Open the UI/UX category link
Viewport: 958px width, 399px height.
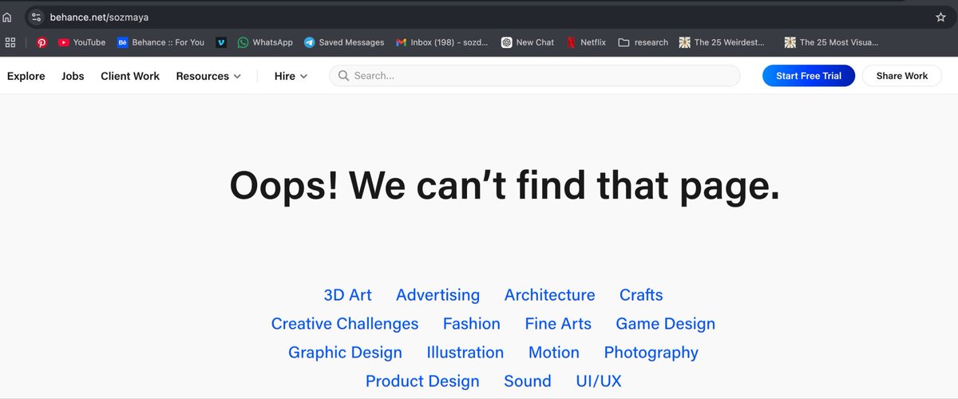tap(599, 381)
